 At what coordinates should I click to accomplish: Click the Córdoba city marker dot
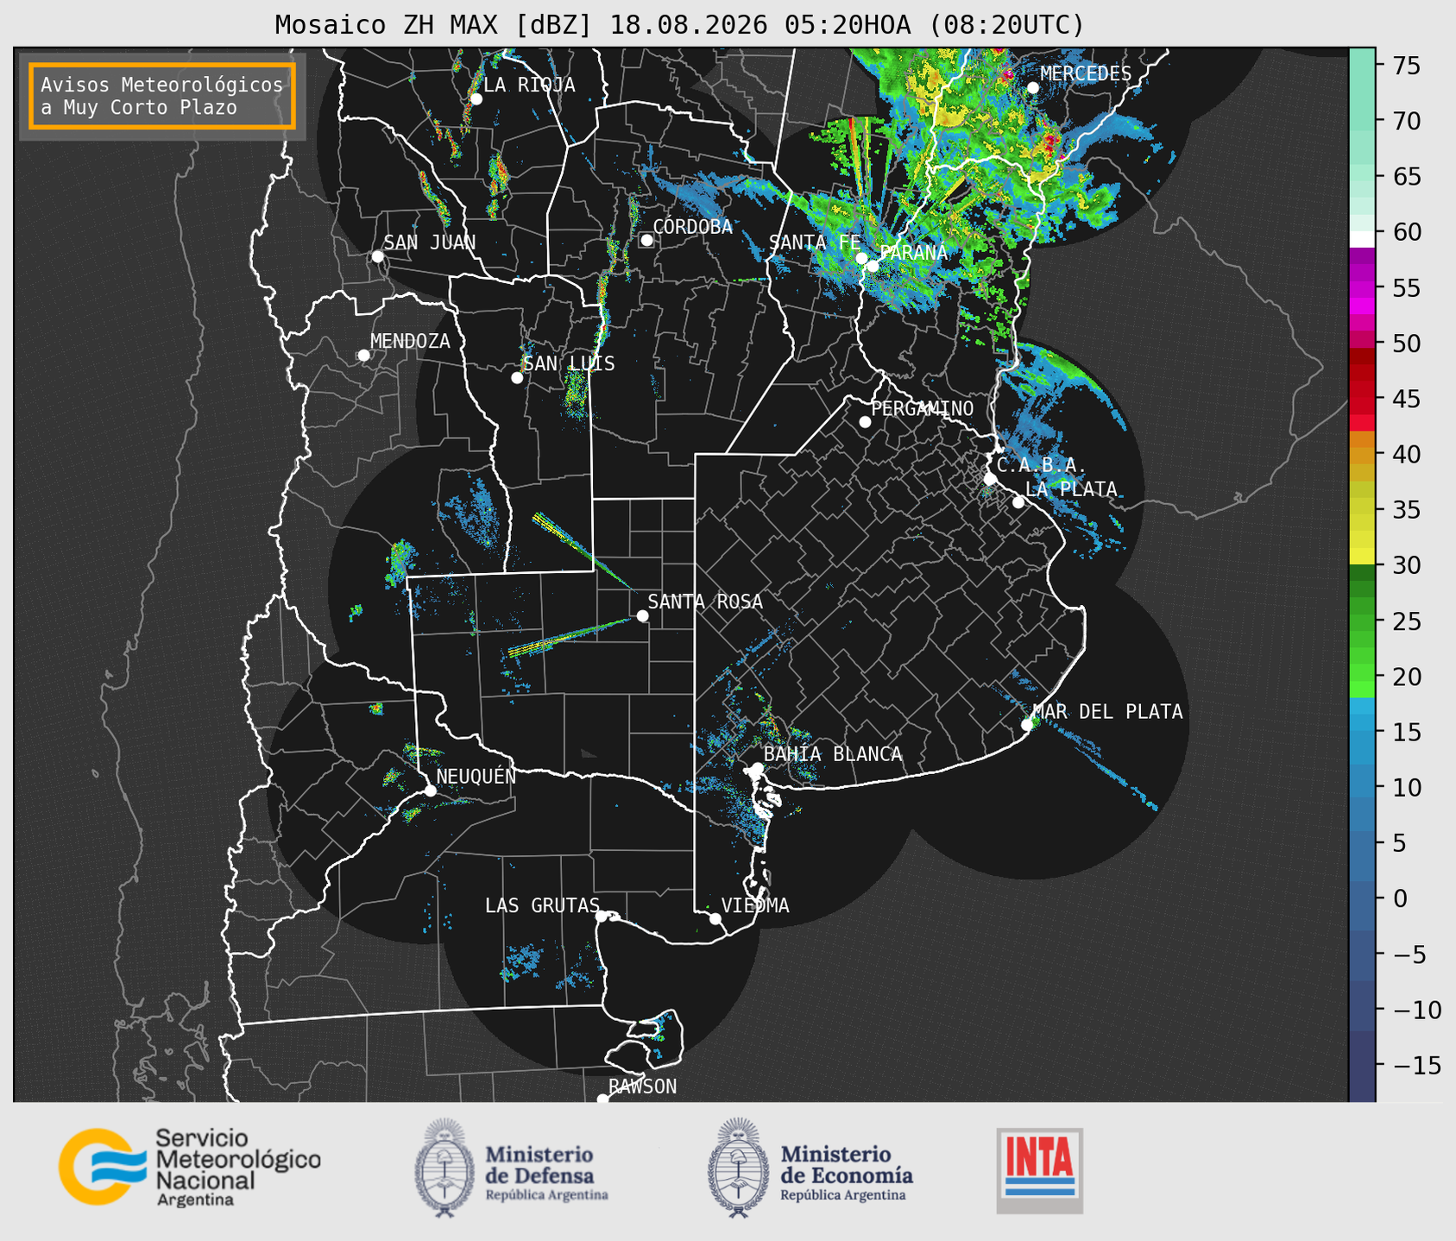(646, 240)
